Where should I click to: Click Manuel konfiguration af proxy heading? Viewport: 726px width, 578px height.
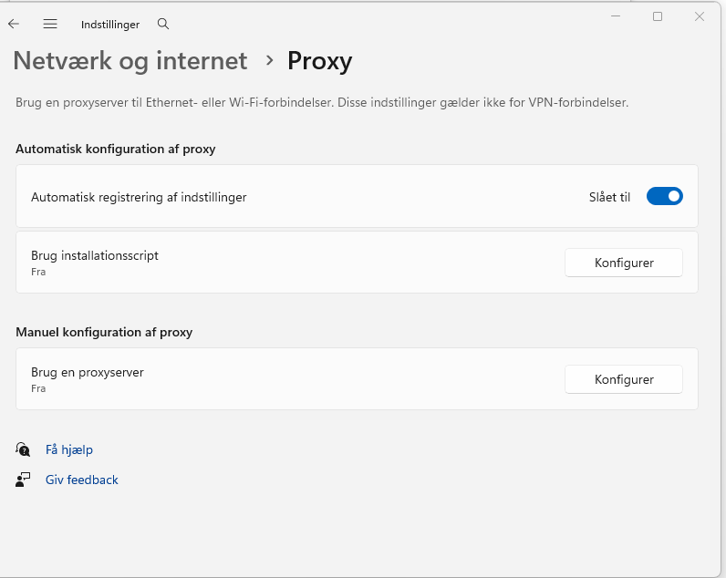(104, 332)
